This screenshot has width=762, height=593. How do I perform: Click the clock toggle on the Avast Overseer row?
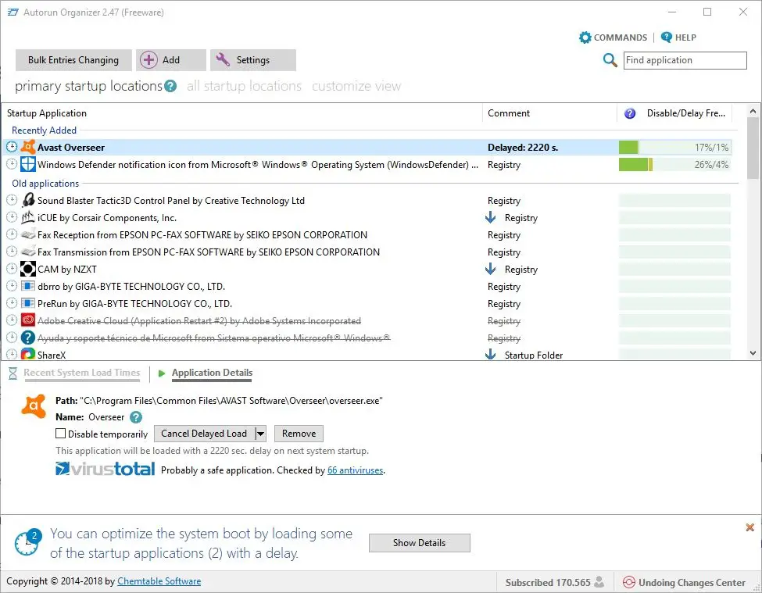tap(12, 147)
